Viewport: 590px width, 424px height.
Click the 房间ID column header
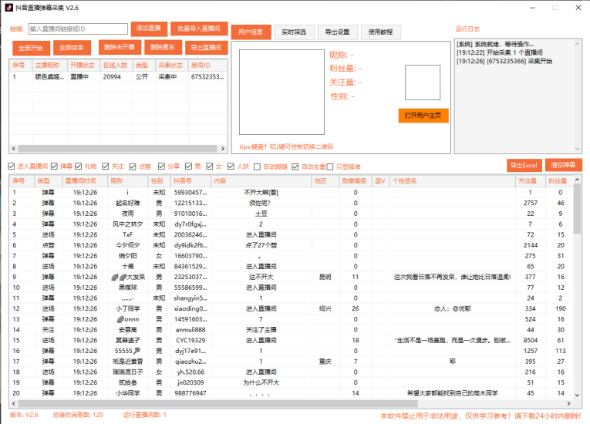(207, 65)
